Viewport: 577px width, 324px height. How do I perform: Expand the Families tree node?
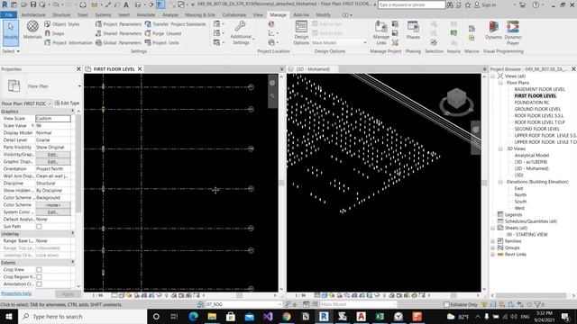coord(493,241)
